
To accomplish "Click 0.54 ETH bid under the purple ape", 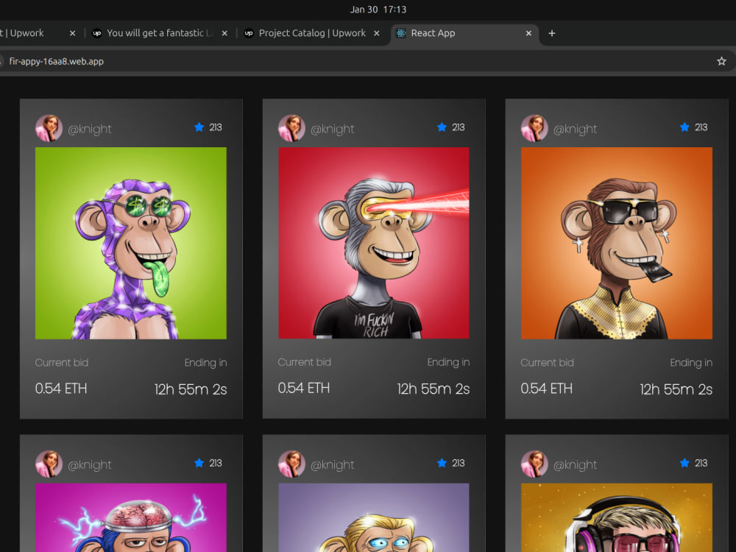I will tap(61, 389).
